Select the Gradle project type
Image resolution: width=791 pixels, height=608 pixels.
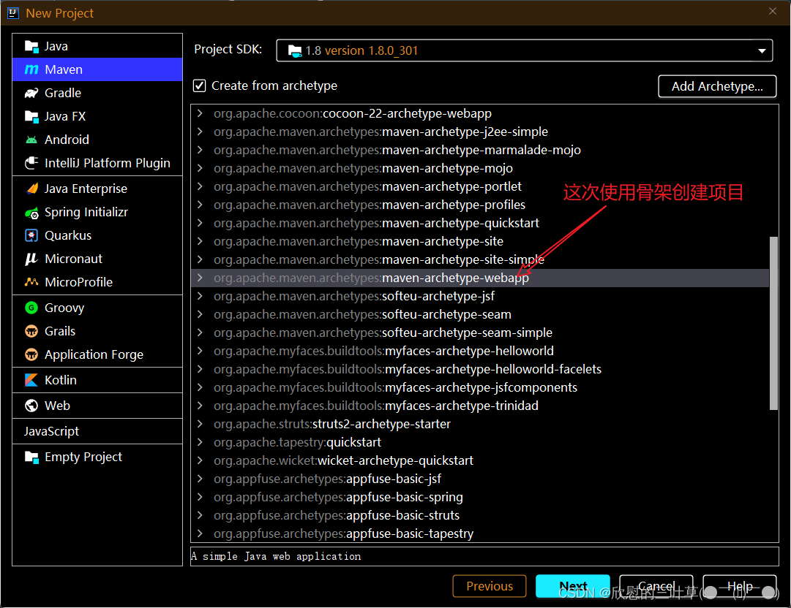[97, 94]
